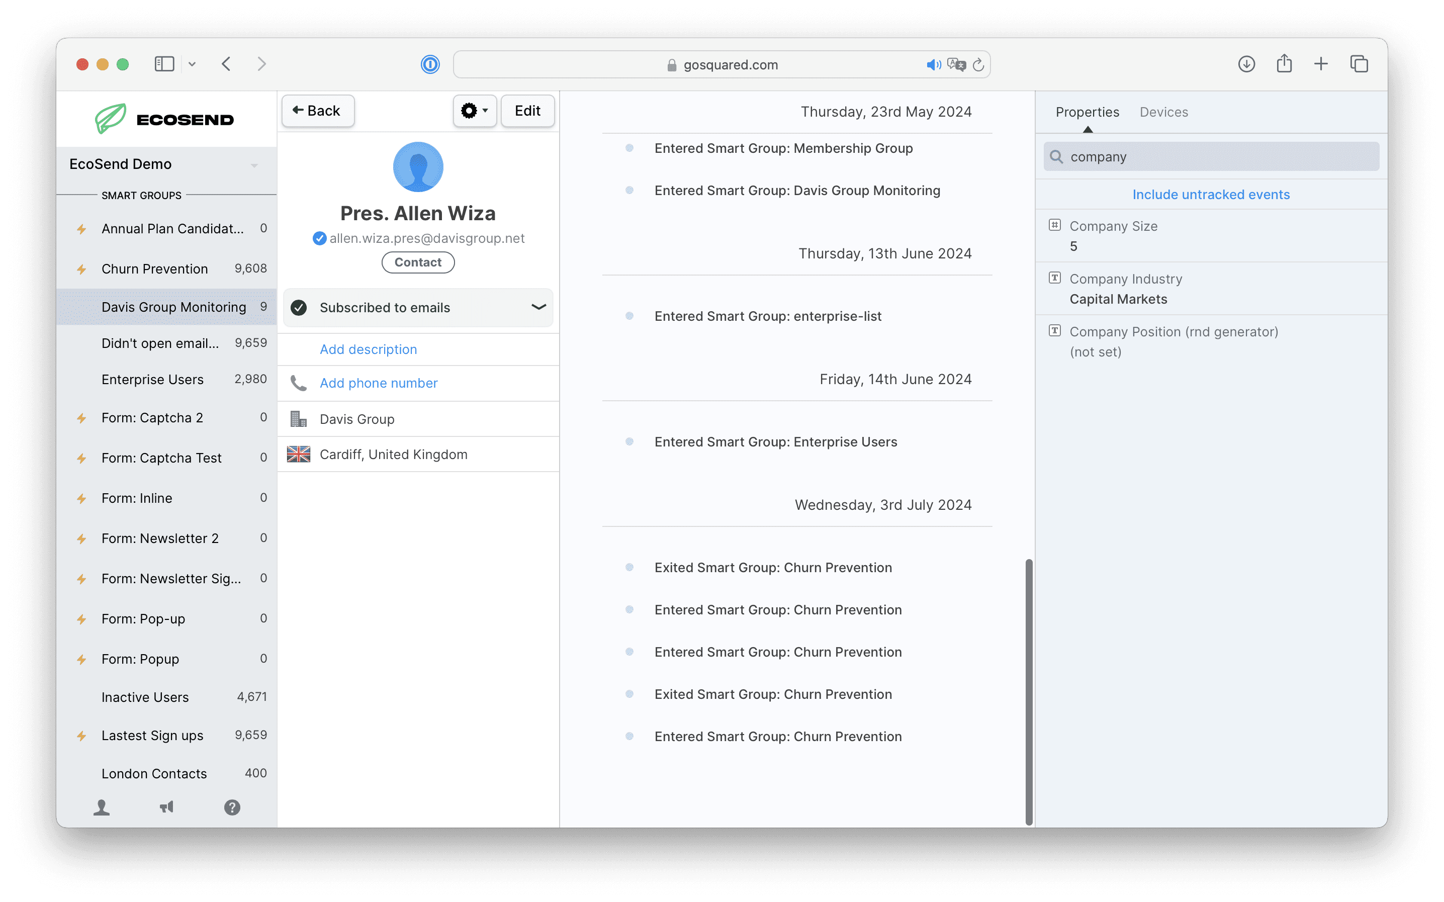Image resolution: width=1444 pixels, height=902 pixels.
Task: Open the help question mark icon
Action: 232,807
